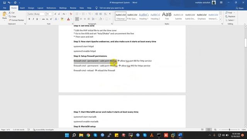Click the Copy command
Screen dimensions: 247x139
pos(12,16)
